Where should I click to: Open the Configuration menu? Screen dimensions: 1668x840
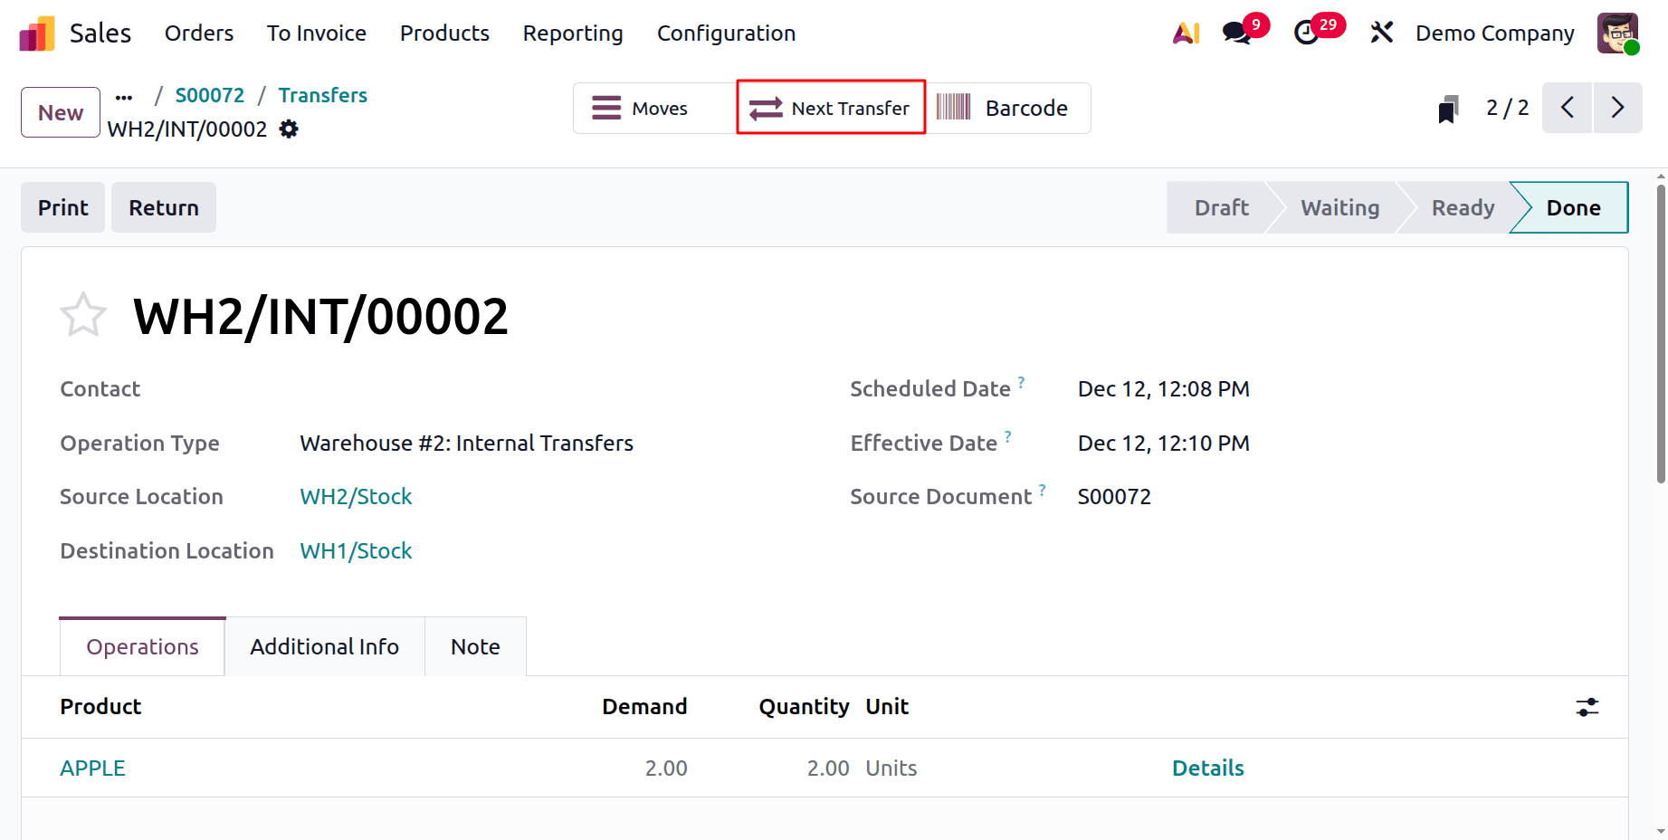click(726, 33)
